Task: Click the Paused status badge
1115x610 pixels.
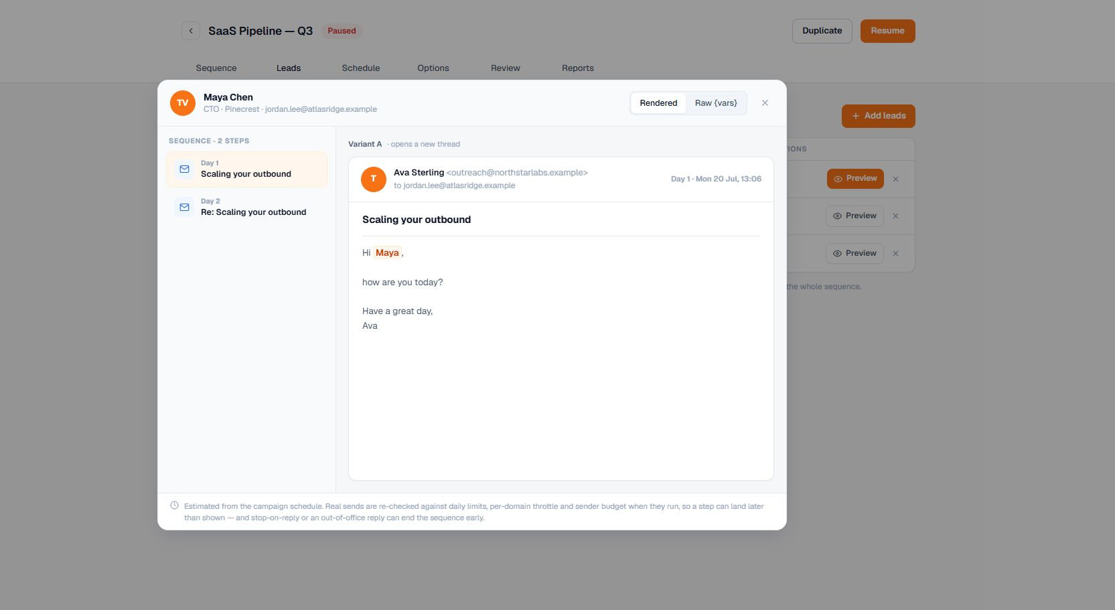Action: click(342, 31)
